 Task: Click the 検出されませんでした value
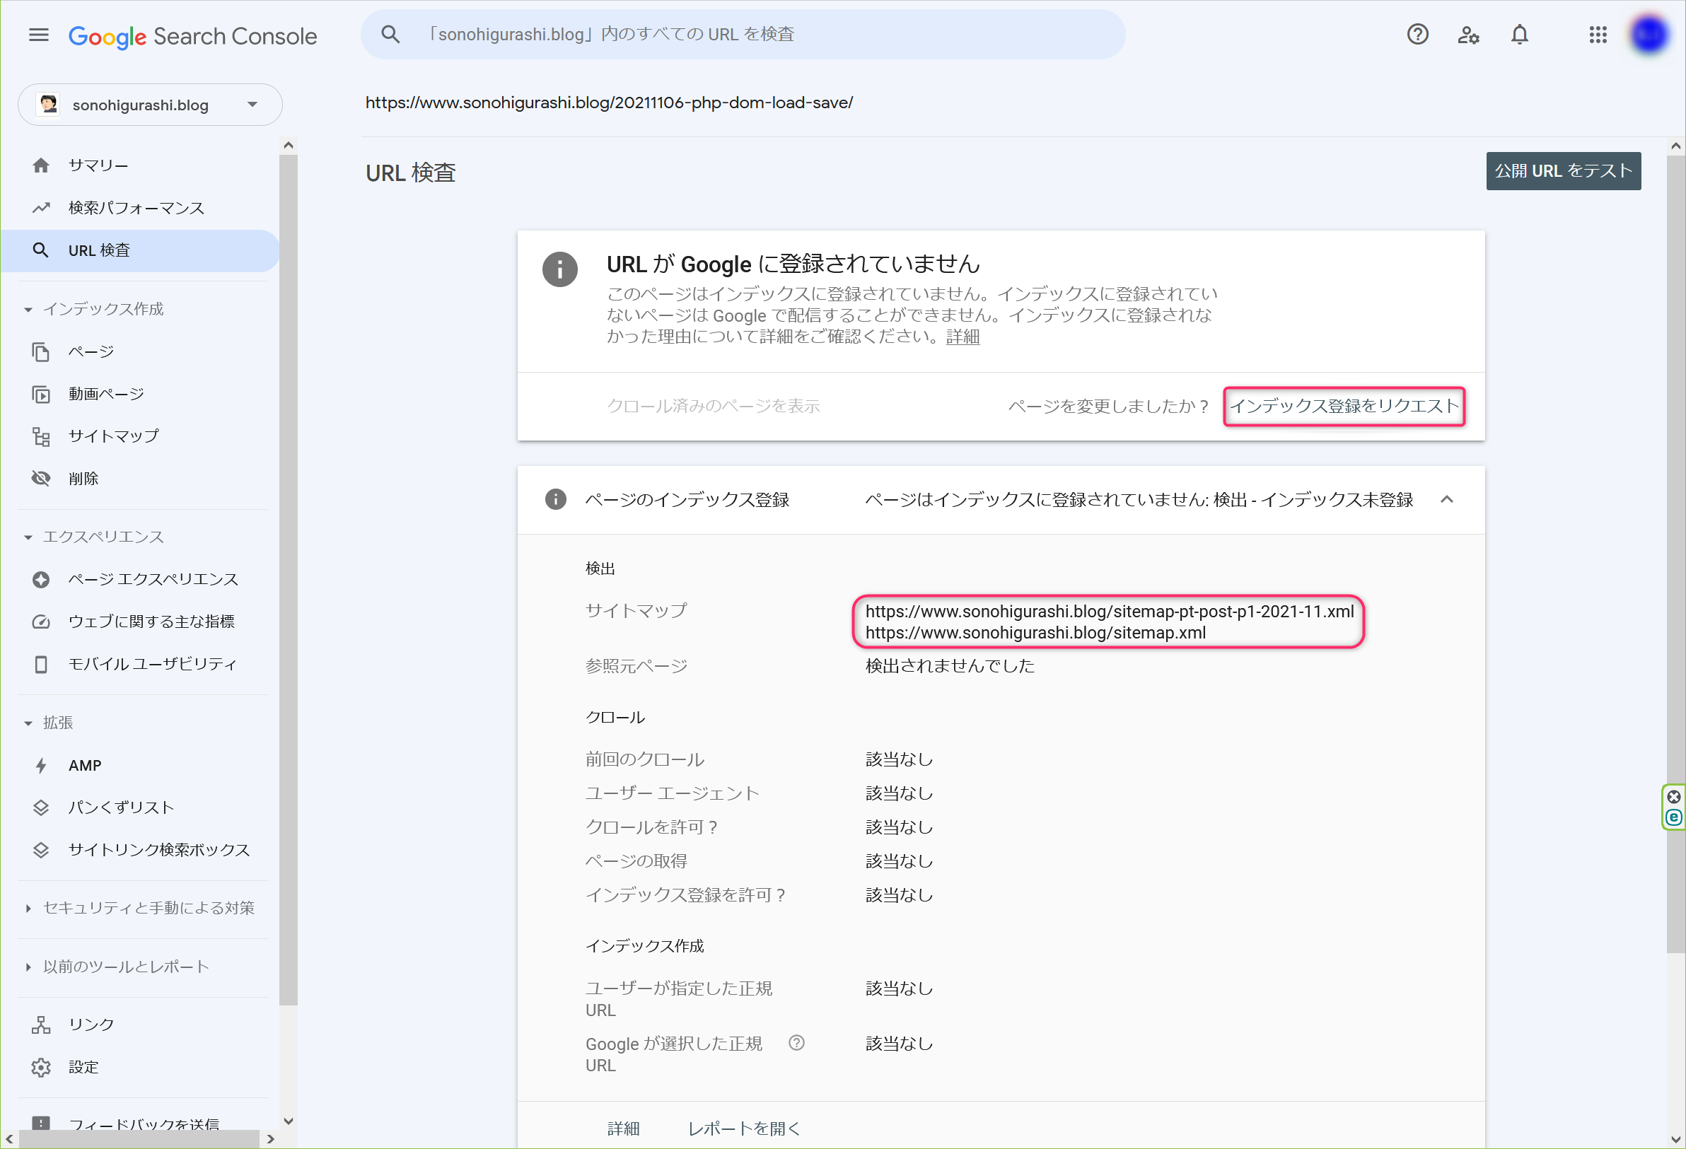[x=950, y=666]
